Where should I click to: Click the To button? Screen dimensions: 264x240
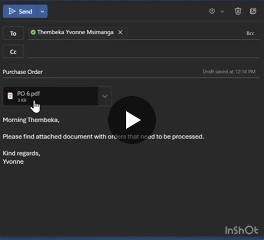pyautogui.click(x=13, y=33)
